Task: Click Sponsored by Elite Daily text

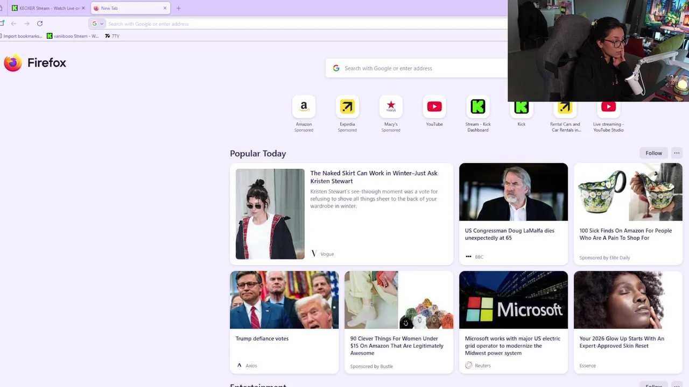Action: tap(604, 257)
